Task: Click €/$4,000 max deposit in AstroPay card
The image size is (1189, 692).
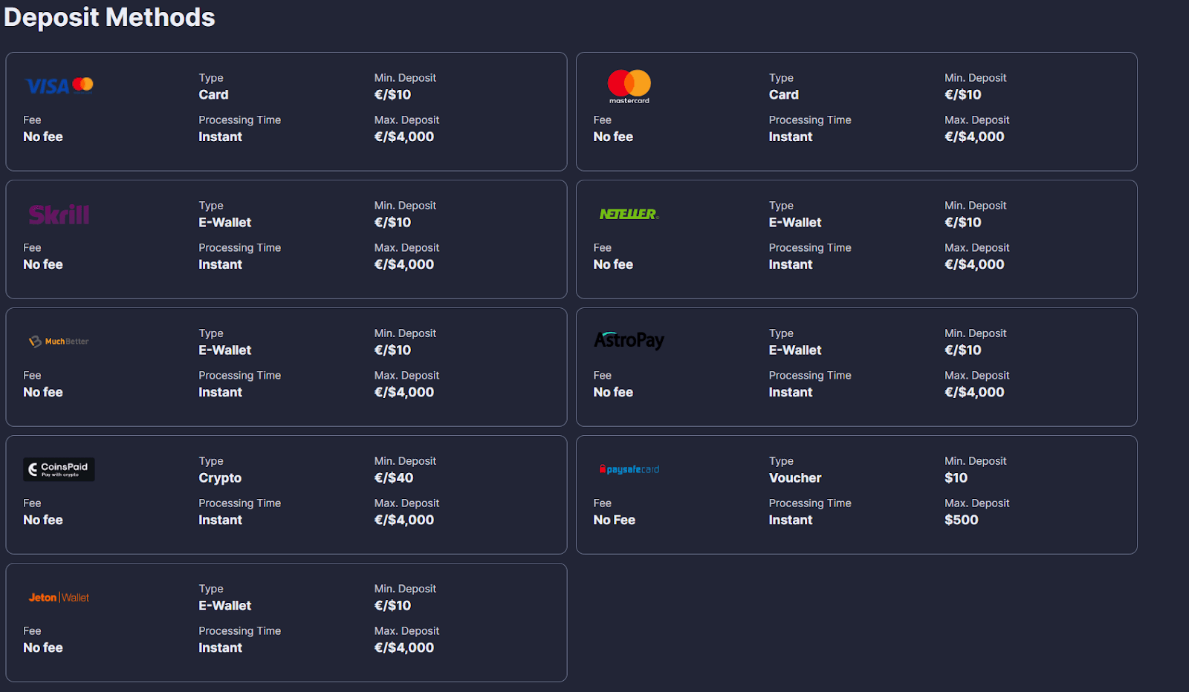Action: click(974, 392)
